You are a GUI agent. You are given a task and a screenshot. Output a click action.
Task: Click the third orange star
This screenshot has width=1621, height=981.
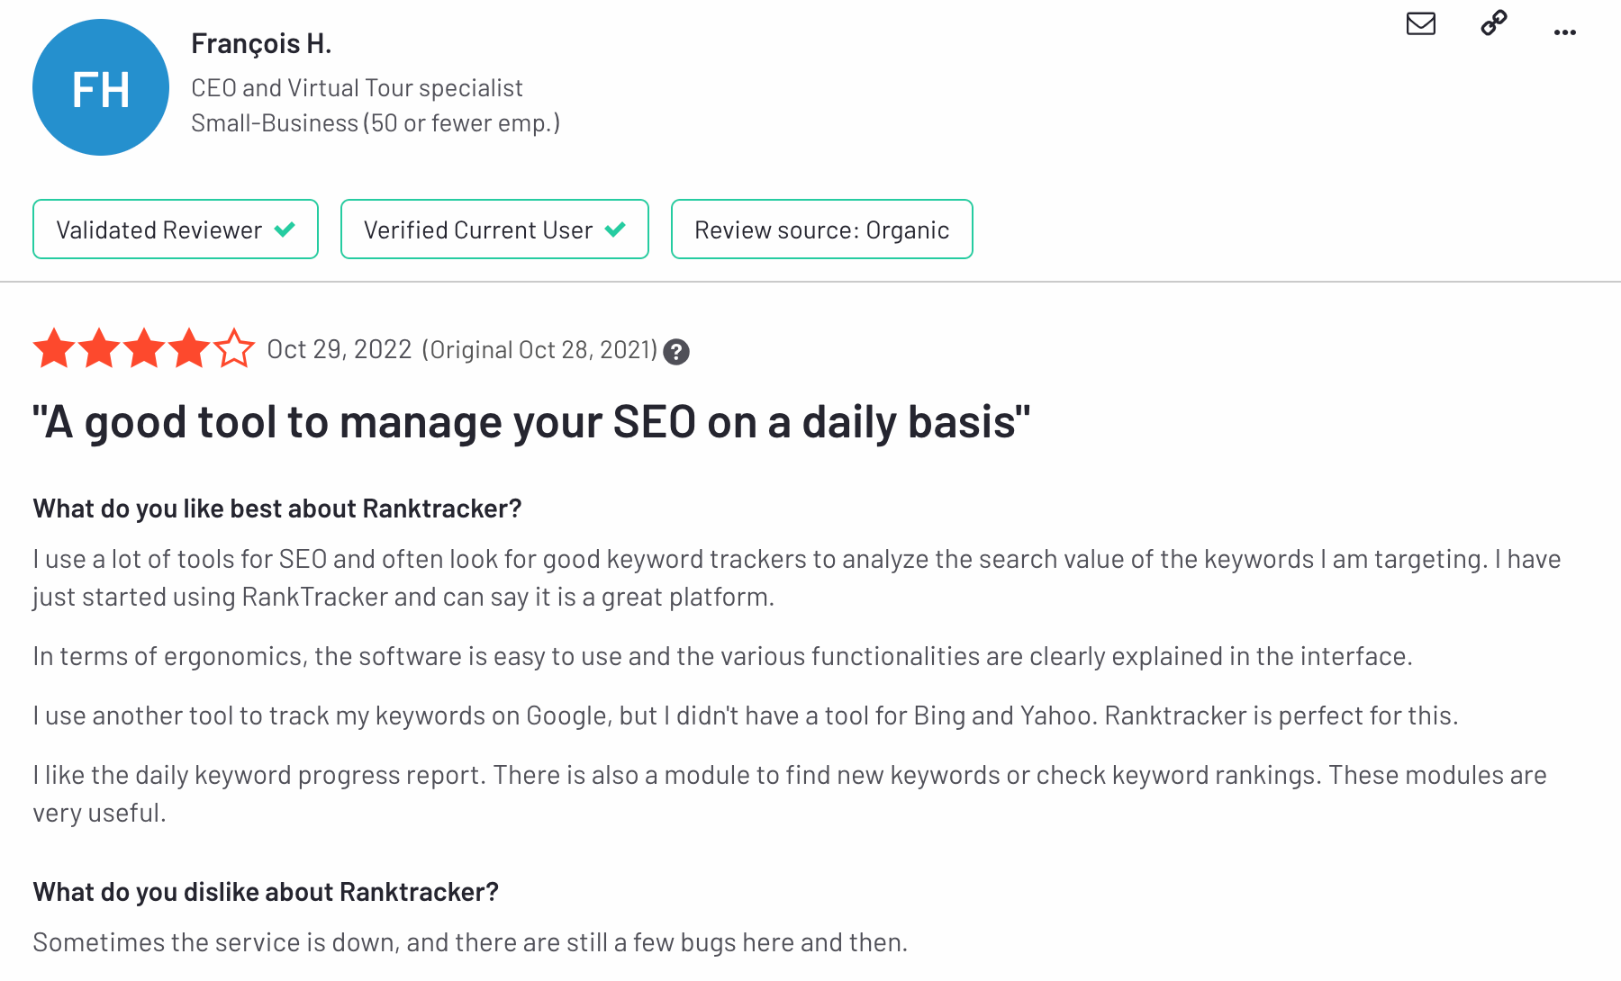click(144, 348)
